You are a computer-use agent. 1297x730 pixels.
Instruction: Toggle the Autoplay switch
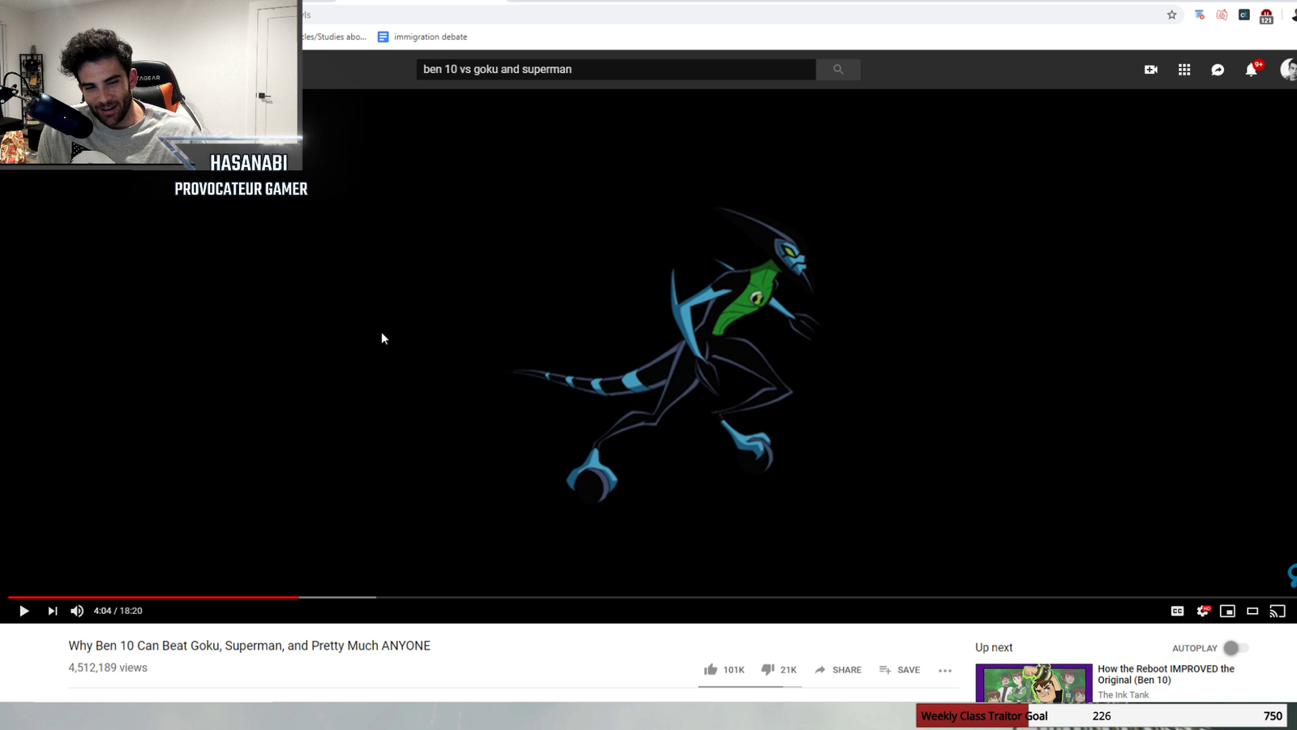click(x=1235, y=648)
